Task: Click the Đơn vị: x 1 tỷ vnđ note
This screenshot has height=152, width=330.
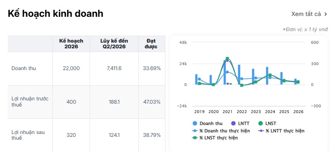Action: 305,29
